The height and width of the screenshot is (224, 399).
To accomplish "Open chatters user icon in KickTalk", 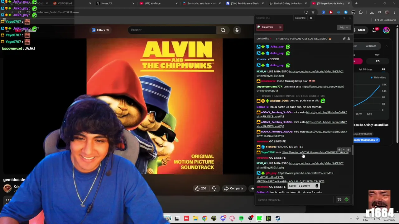I will point(349,39).
